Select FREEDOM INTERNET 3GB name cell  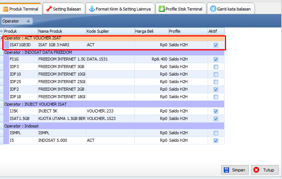pos(62,67)
